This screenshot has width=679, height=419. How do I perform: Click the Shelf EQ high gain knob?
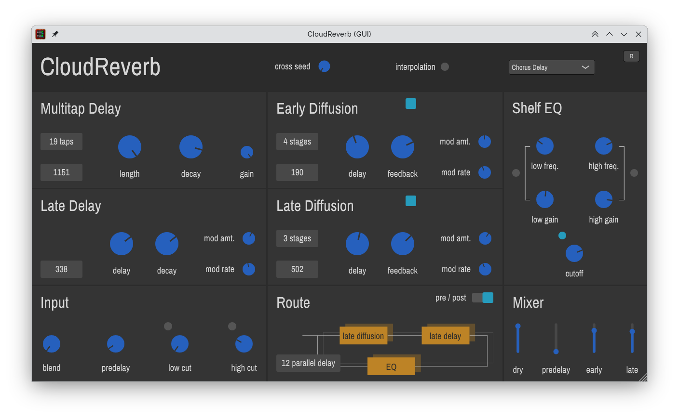[603, 199]
